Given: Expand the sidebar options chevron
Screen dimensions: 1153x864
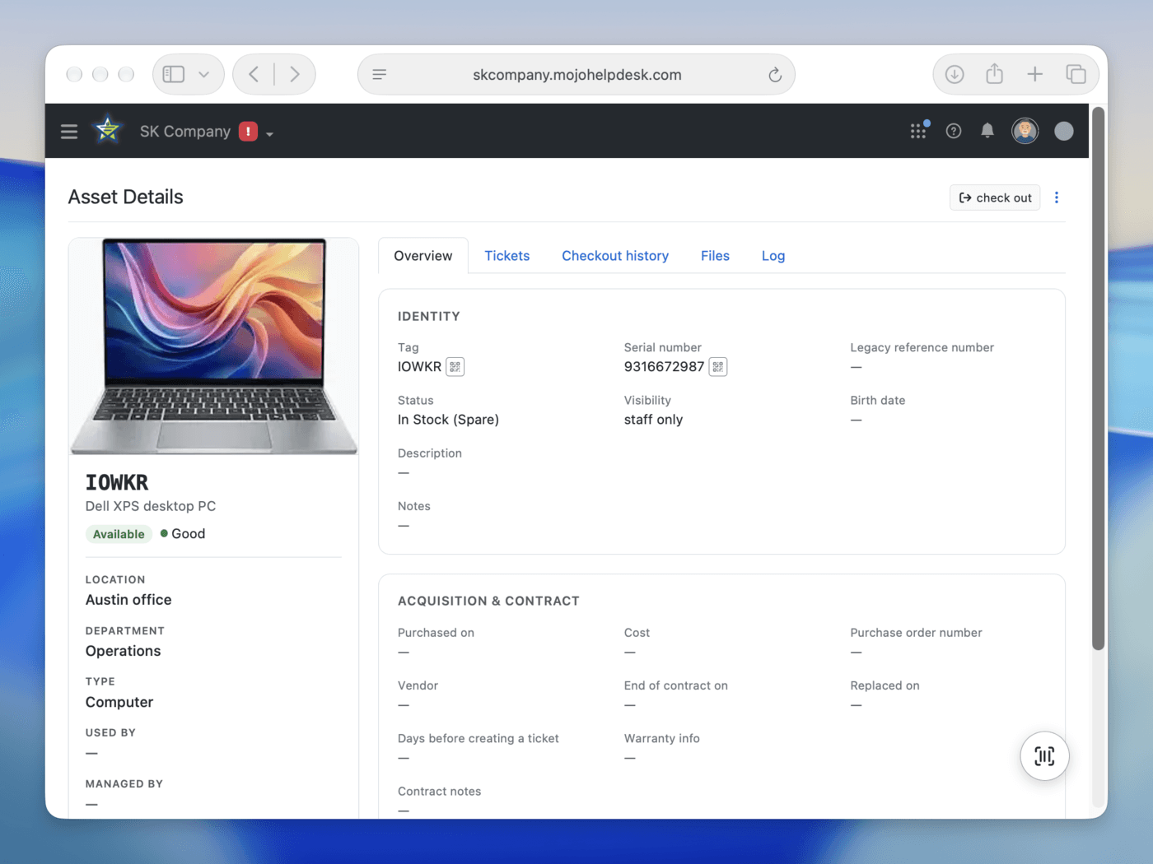Looking at the screenshot, I should [x=204, y=75].
